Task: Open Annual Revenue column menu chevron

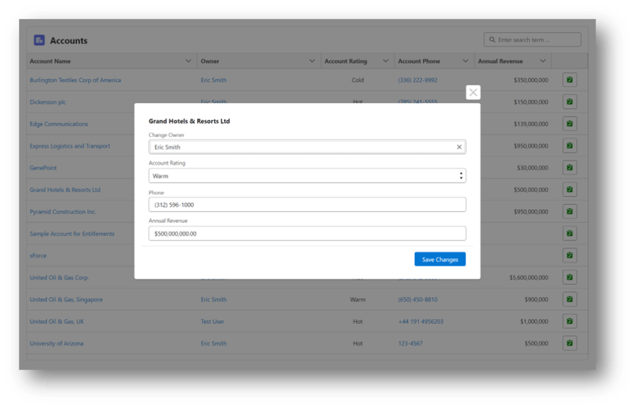Action: coord(543,61)
